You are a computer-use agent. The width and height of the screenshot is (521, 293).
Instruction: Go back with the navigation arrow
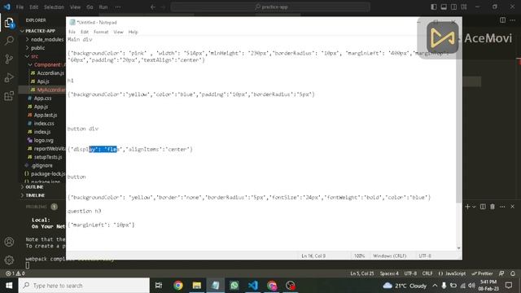pos(153,7)
